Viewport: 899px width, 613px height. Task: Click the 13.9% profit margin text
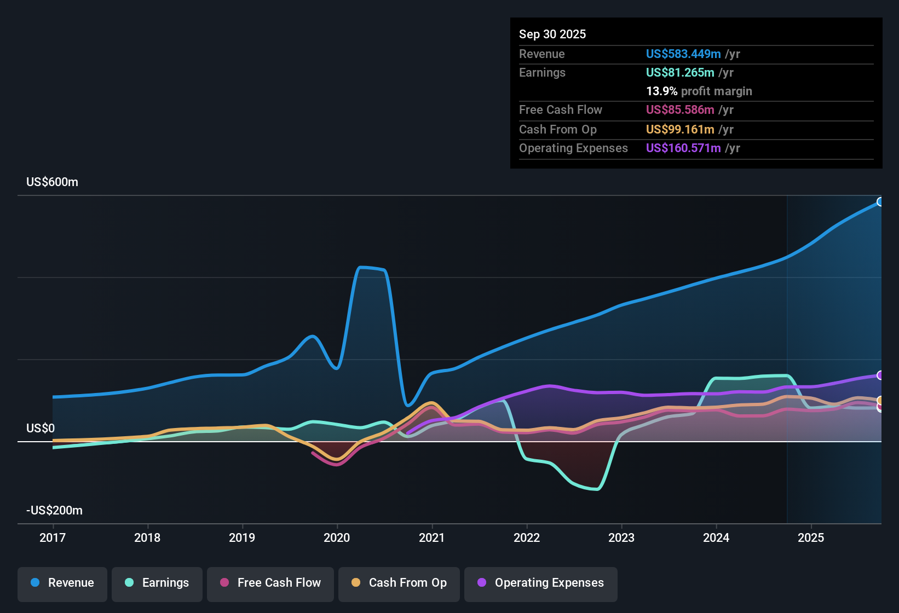click(699, 91)
